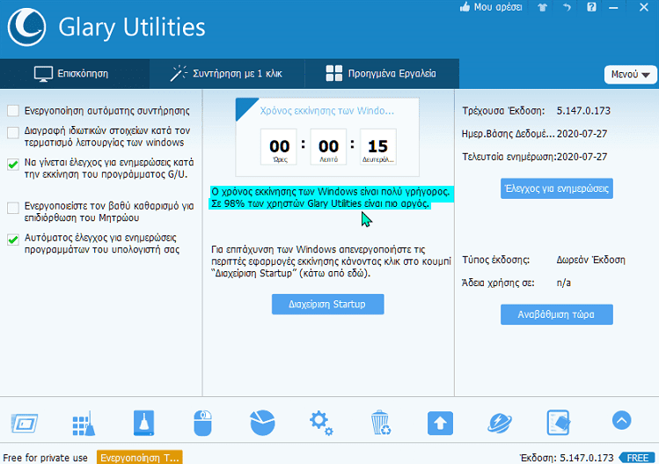Click the recycle bin uninstaller icon
This screenshot has width=659, height=464.
click(381, 423)
